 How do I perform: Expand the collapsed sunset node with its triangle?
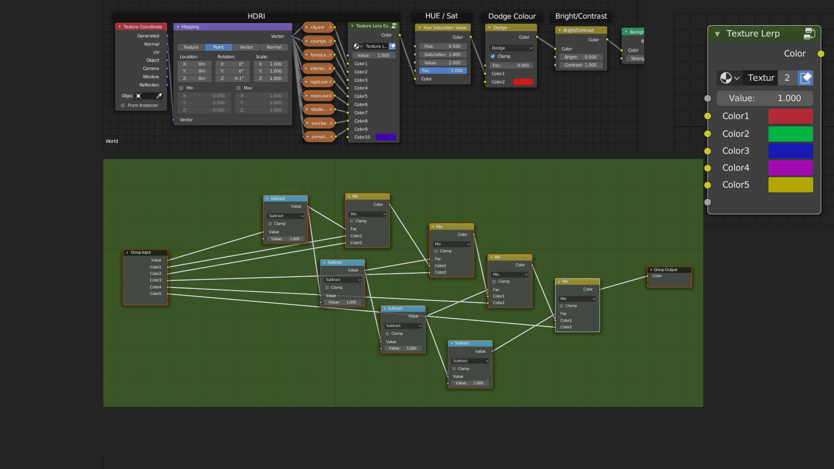[308, 137]
